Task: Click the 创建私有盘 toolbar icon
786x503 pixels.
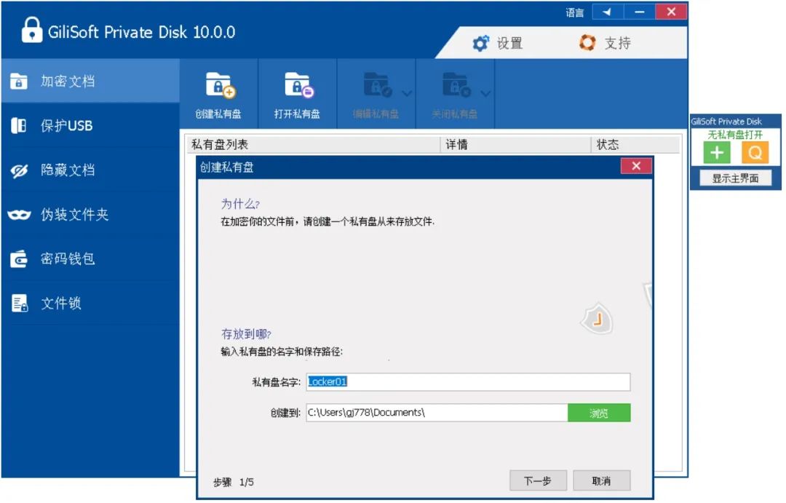Action: pyautogui.click(x=218, y=94)
